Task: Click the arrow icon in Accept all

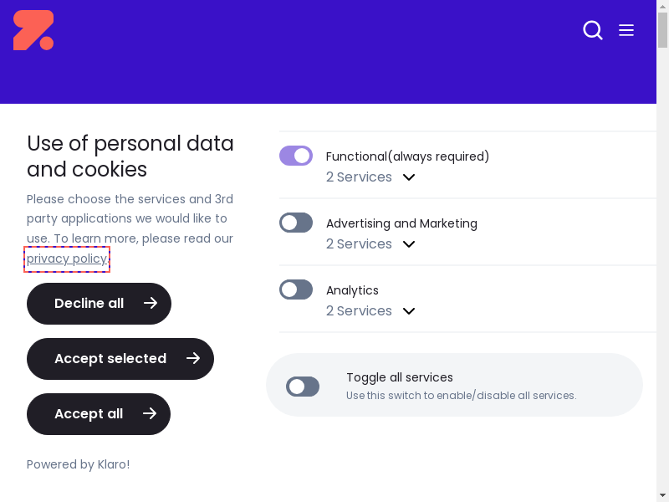Action: [150, 413]
